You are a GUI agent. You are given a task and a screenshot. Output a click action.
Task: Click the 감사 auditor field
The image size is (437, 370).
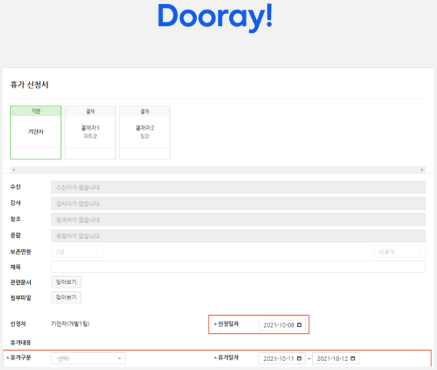pyautogui.click(x=238, y=203)
